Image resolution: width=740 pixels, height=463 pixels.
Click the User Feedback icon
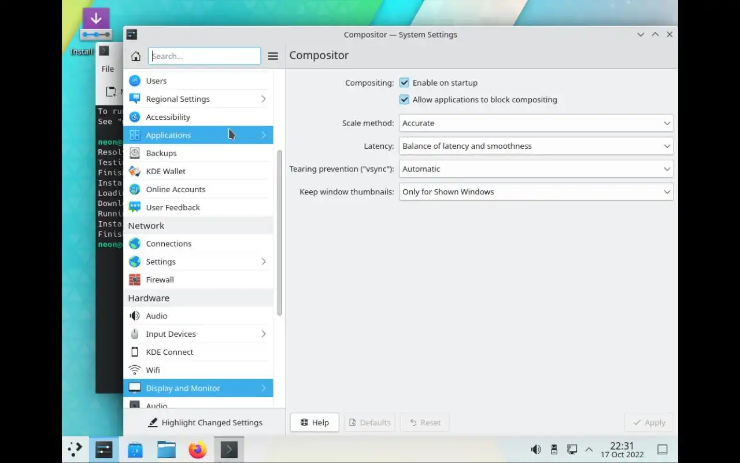[135, 207]
